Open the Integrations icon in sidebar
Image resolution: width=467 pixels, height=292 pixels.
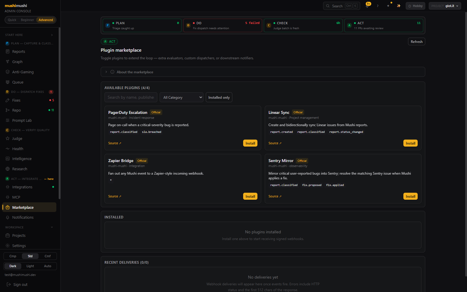(8, 187)
